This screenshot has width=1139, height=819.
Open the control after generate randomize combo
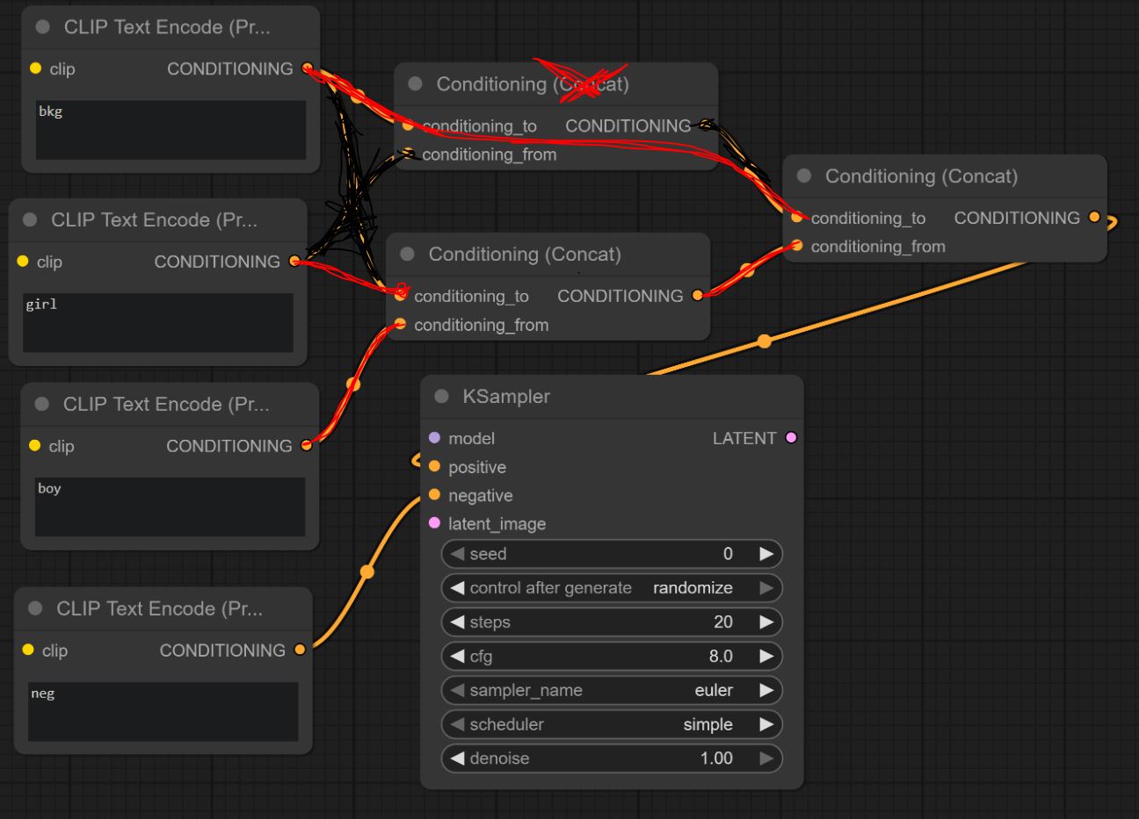point(612,588)
